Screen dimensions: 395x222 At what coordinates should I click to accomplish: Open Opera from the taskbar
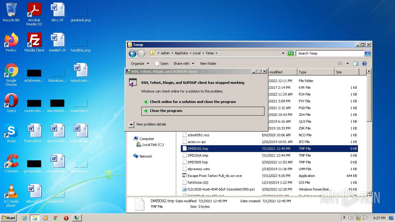pyautogui.click(x=66, y=218)
